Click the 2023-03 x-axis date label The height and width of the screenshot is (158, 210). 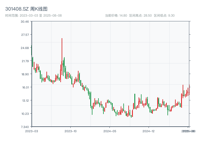31,131
